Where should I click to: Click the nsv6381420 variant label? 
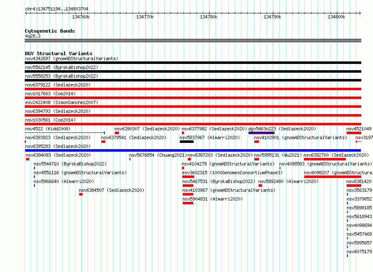tap(359, 181)
